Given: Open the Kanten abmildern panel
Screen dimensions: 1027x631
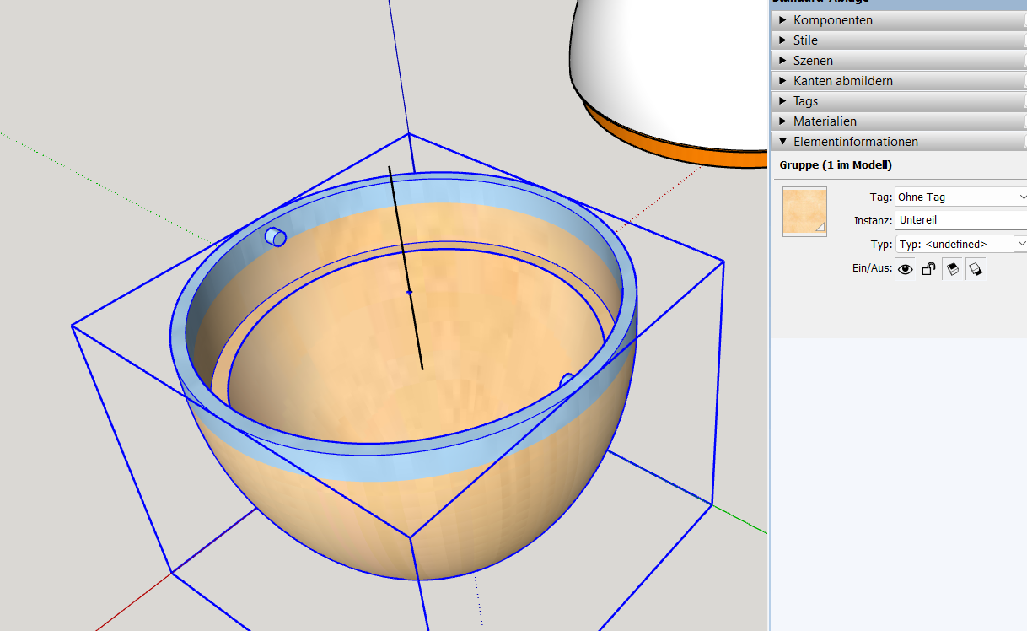Looking at the screenshot, I should pyautogui.click(x=842, y=81).
